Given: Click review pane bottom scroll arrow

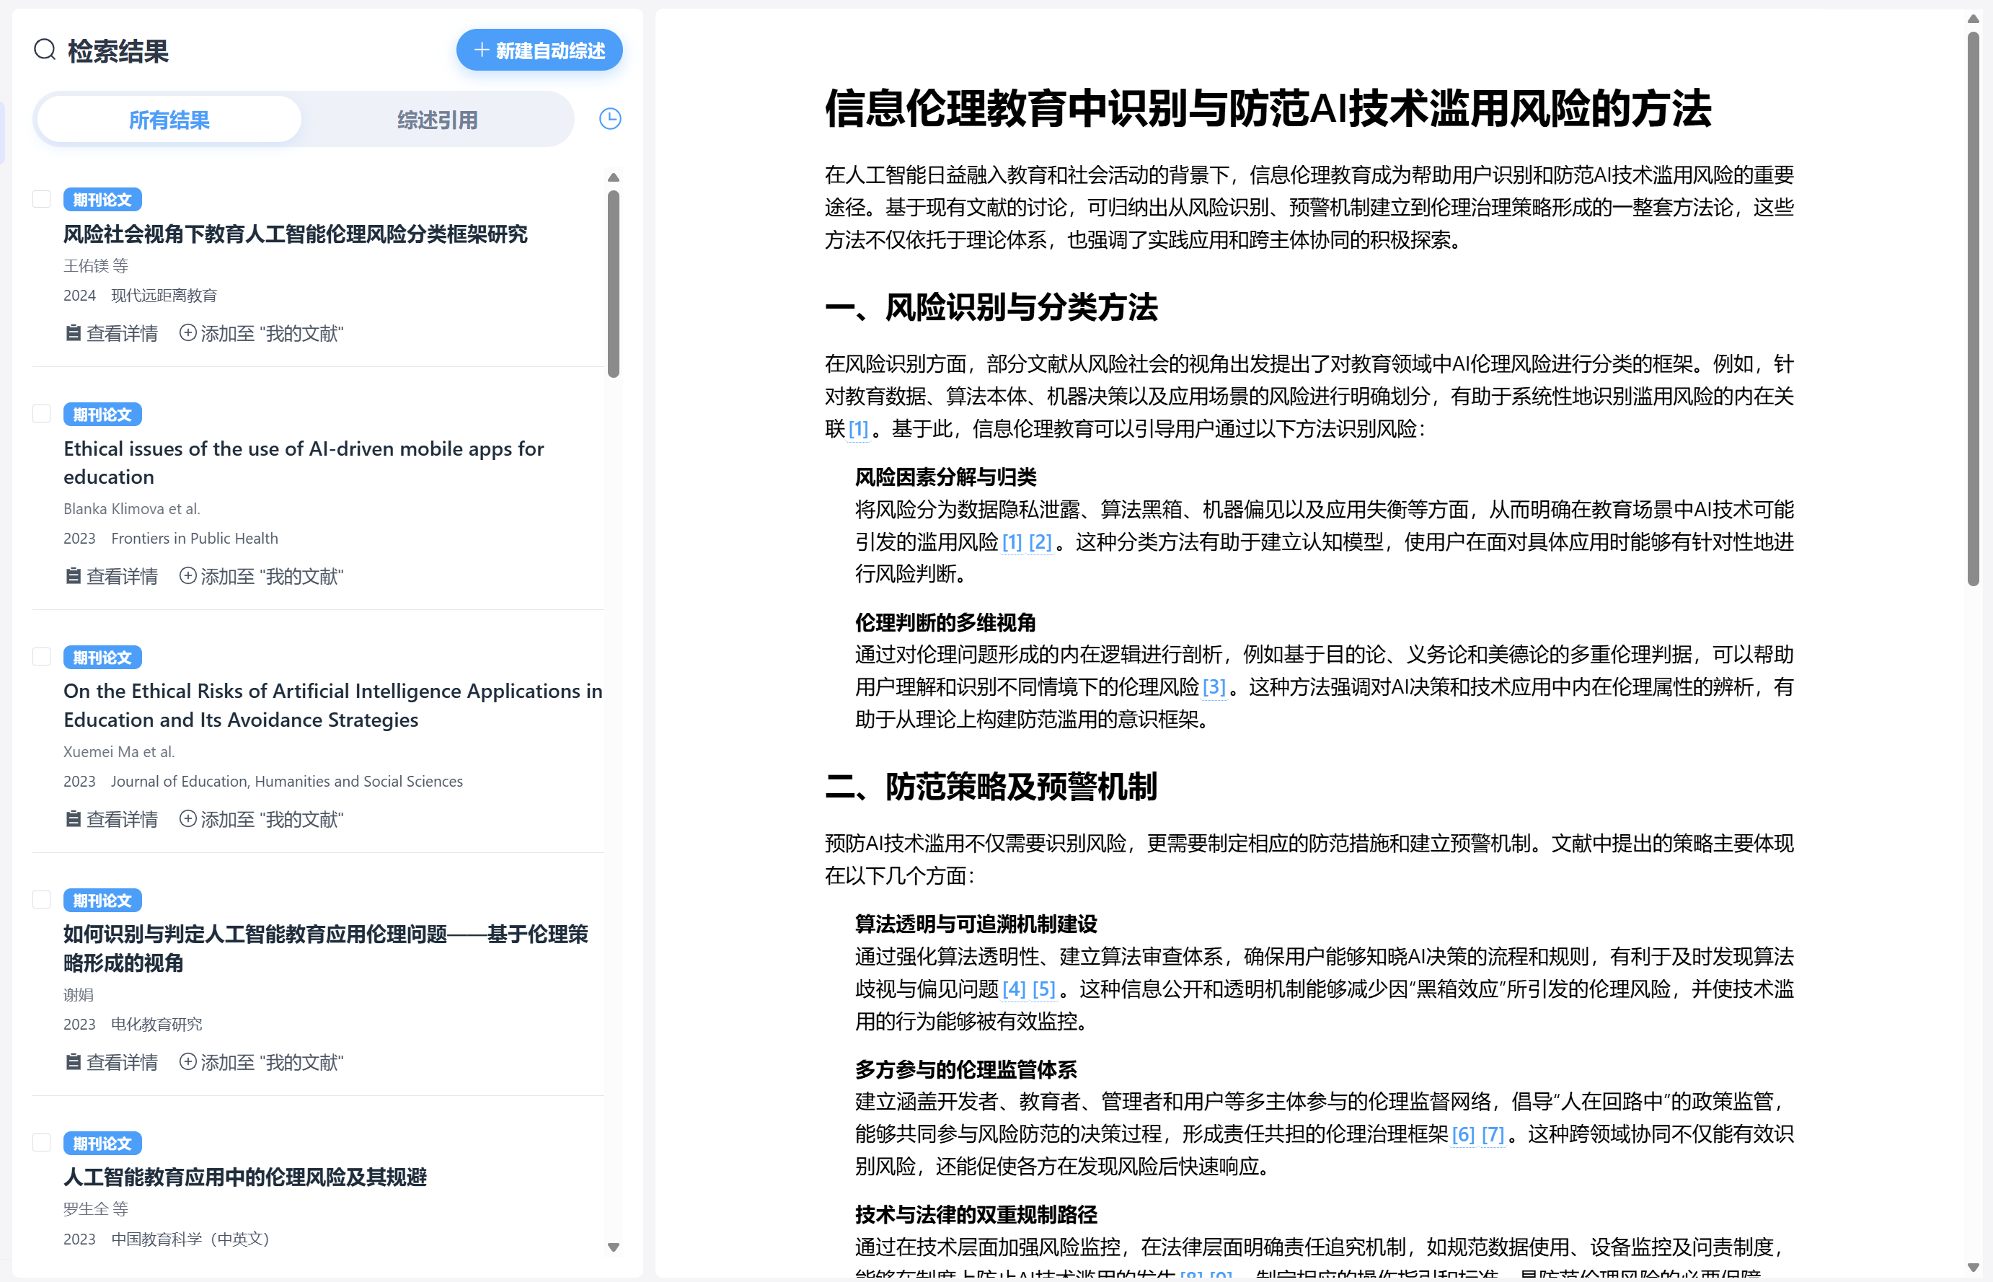Looking at the screenshot, I should [1973, 1267].
